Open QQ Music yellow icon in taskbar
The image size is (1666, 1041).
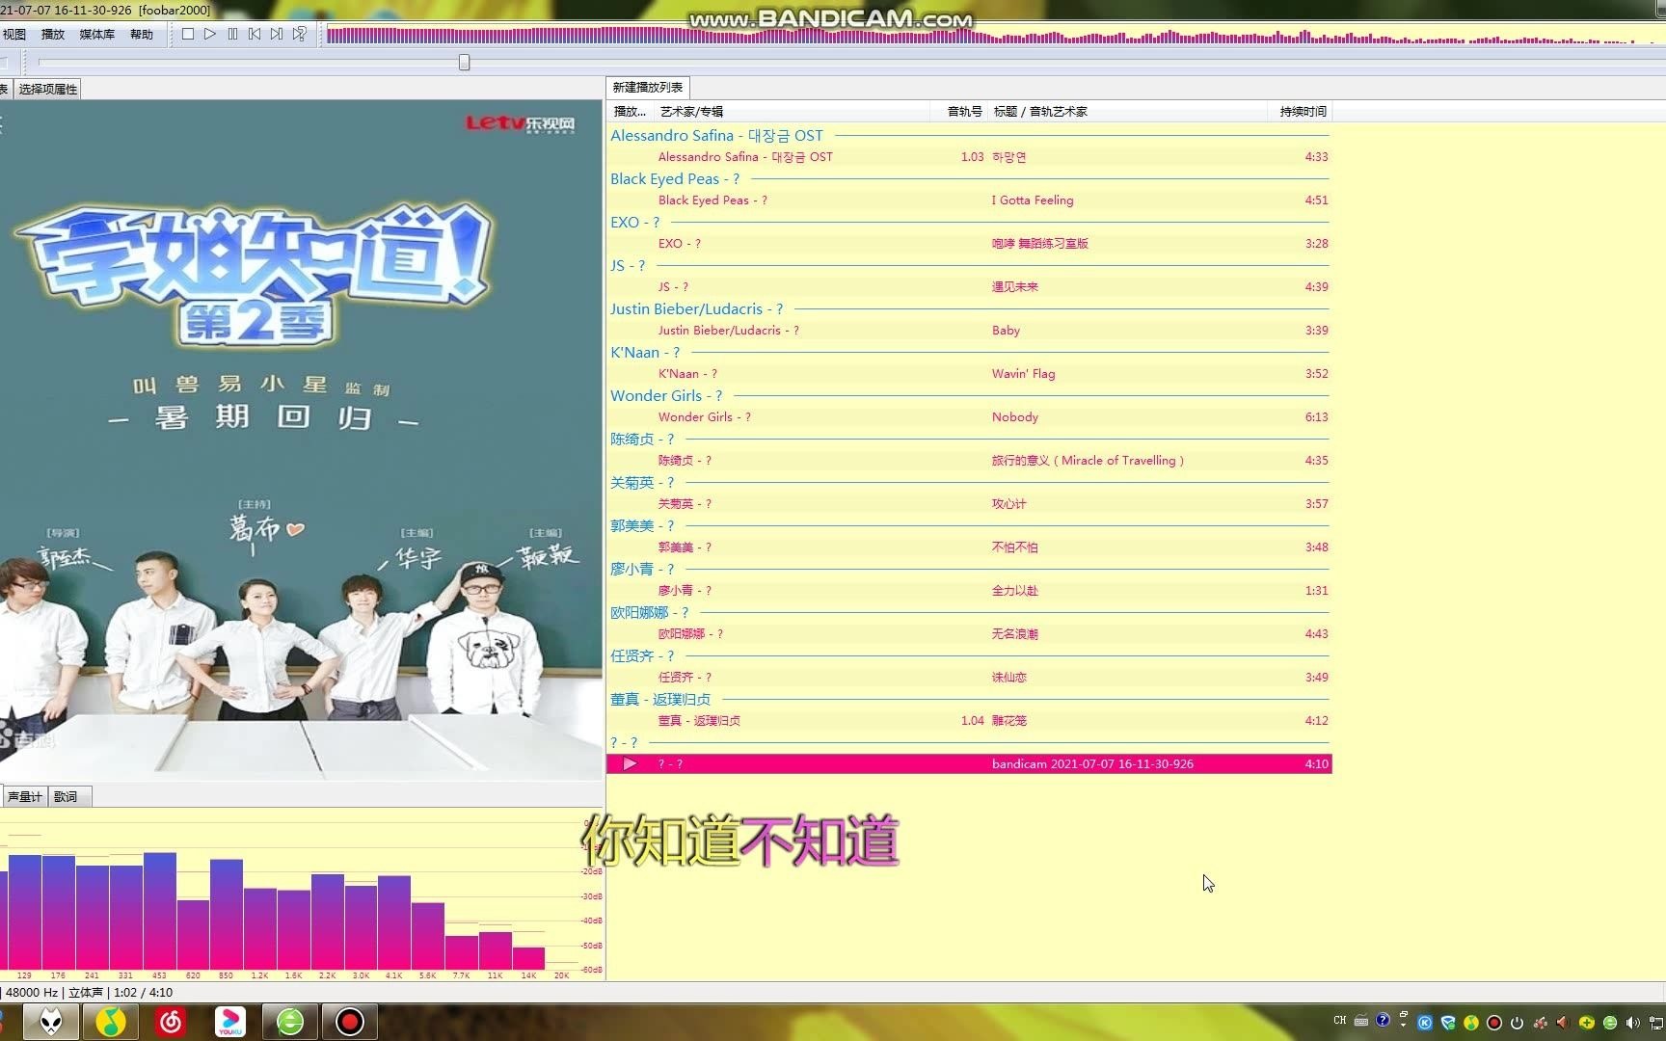click(111, 1022)
